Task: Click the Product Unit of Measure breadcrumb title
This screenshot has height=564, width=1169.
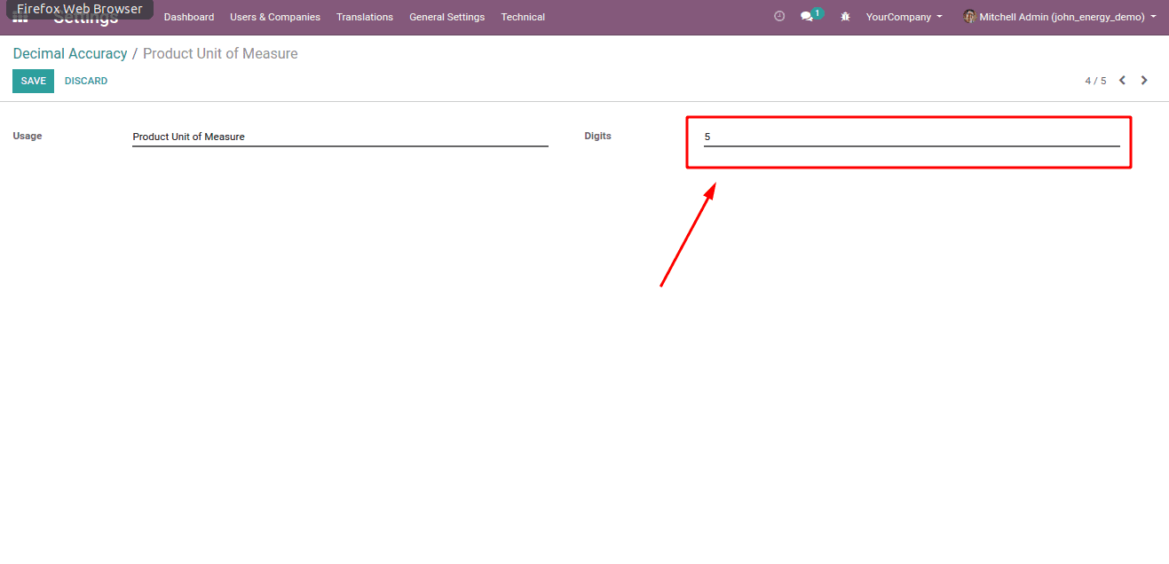Action: pyautogui.click(x=220, y=54)
